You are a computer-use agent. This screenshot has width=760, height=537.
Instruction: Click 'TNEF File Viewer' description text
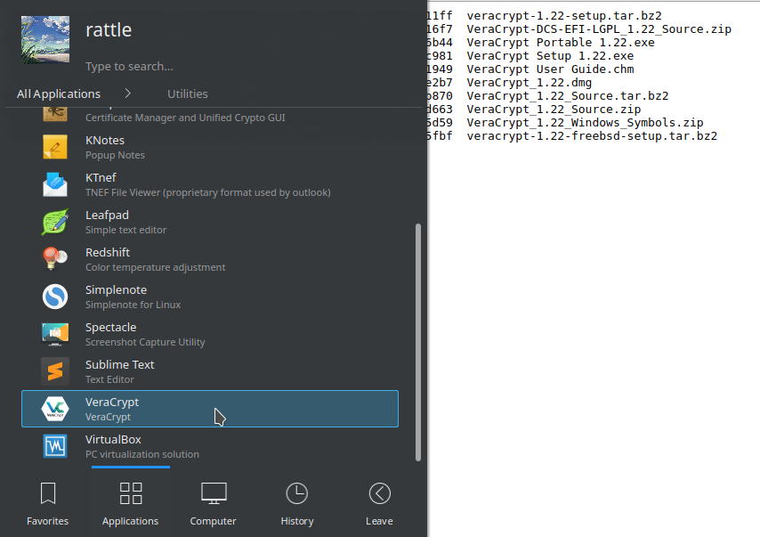click(x=208, y=192)
